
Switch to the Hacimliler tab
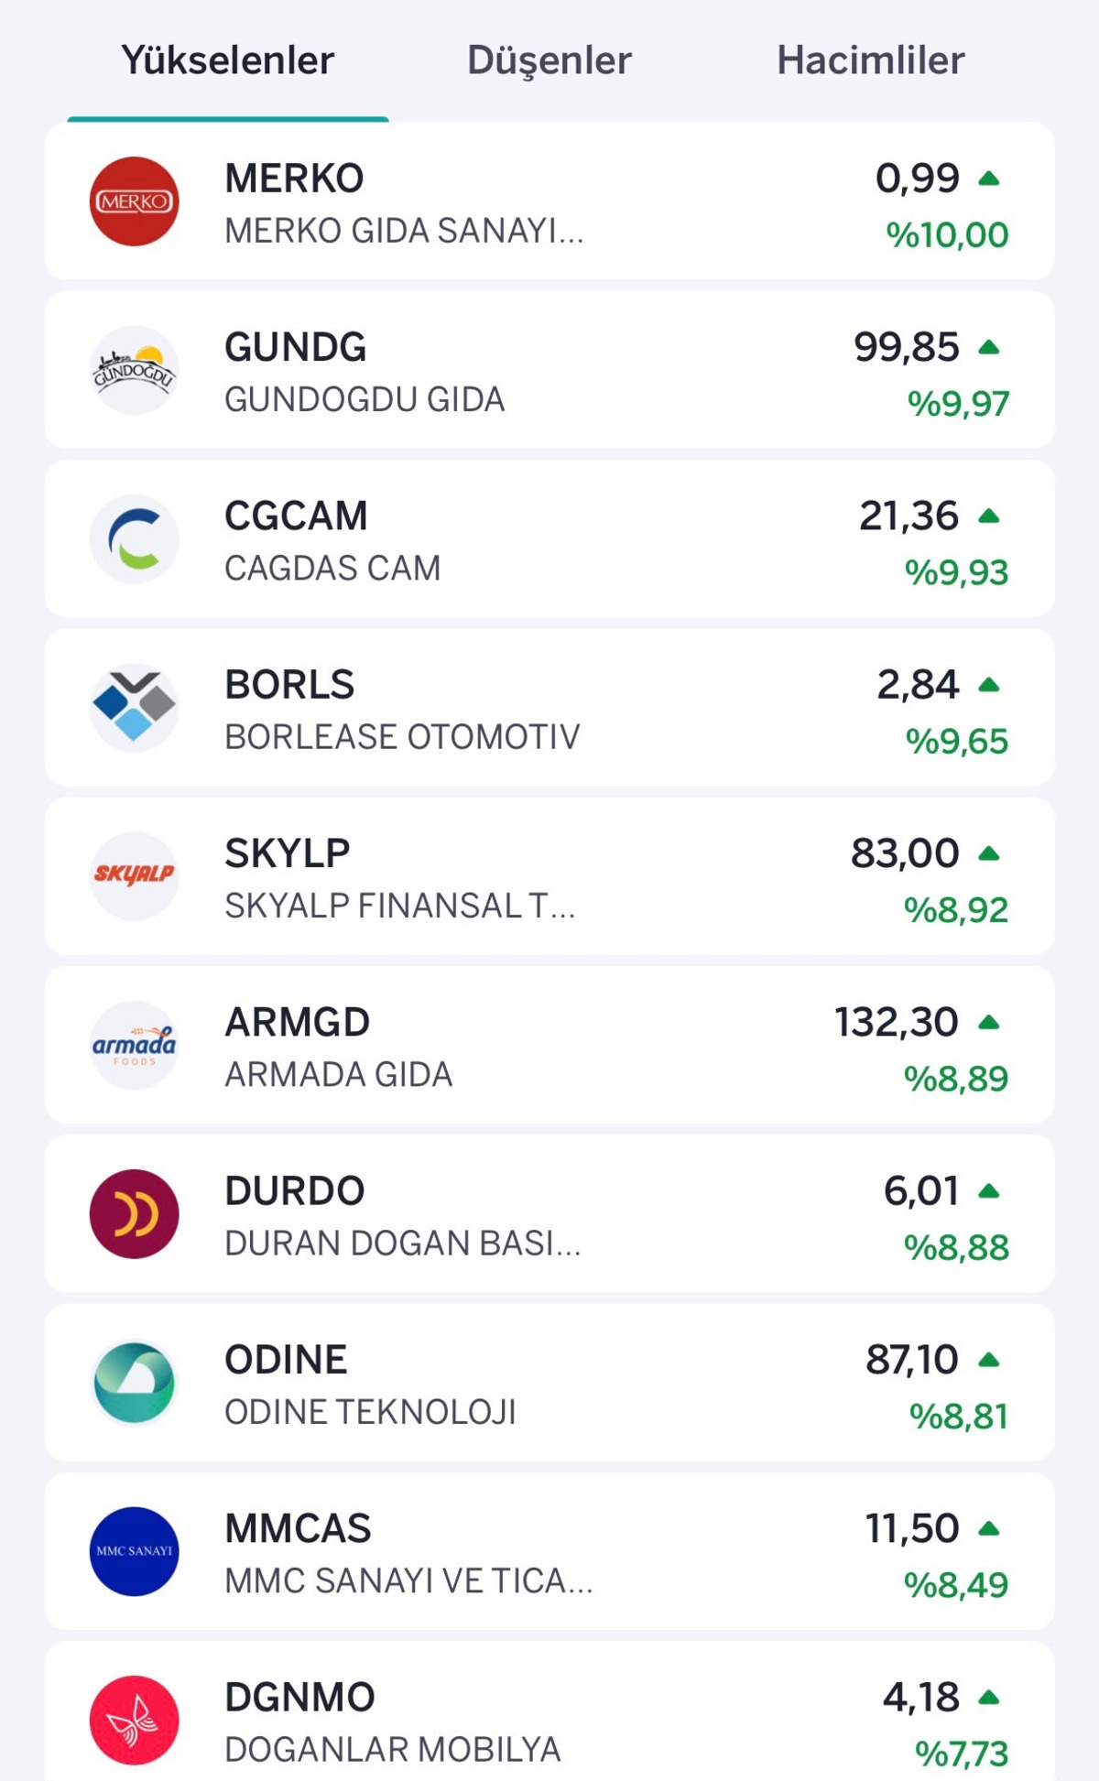tap(871, 60)
